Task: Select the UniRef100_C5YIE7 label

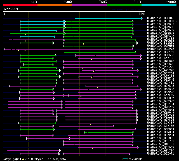Action: click(161, 123)
